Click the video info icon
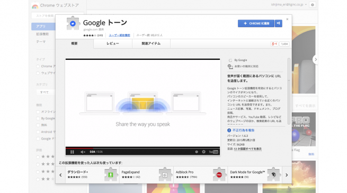Image resolution: width=347 pixels, height=193 pixels. [197, 152]
